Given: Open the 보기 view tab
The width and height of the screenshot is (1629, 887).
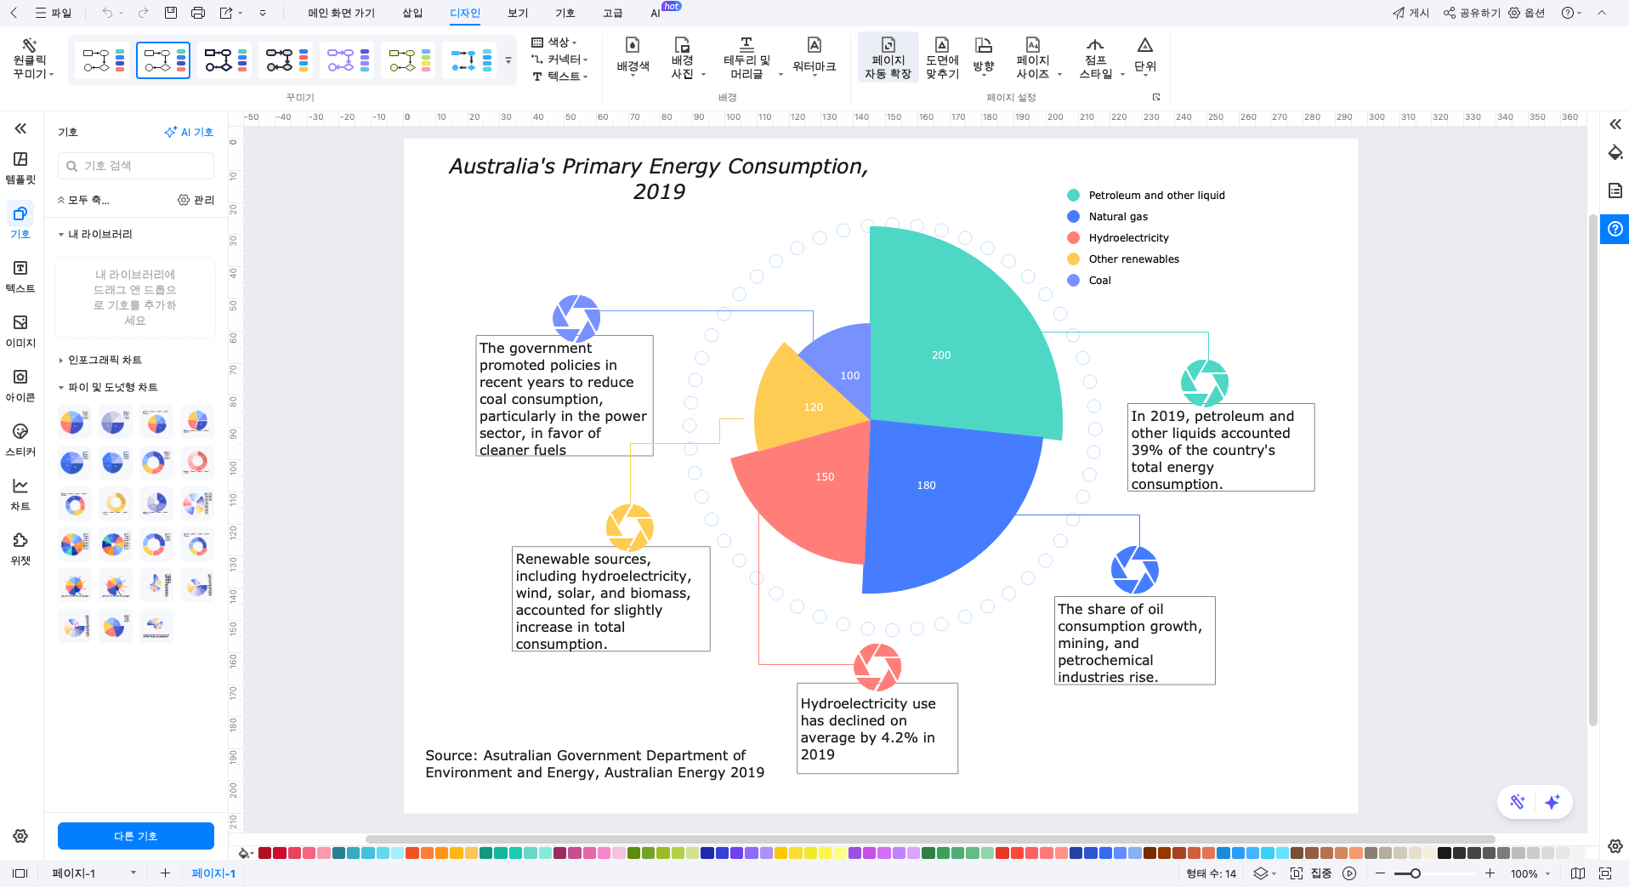Looking at the screenshot, I should [x=518, y=13].
